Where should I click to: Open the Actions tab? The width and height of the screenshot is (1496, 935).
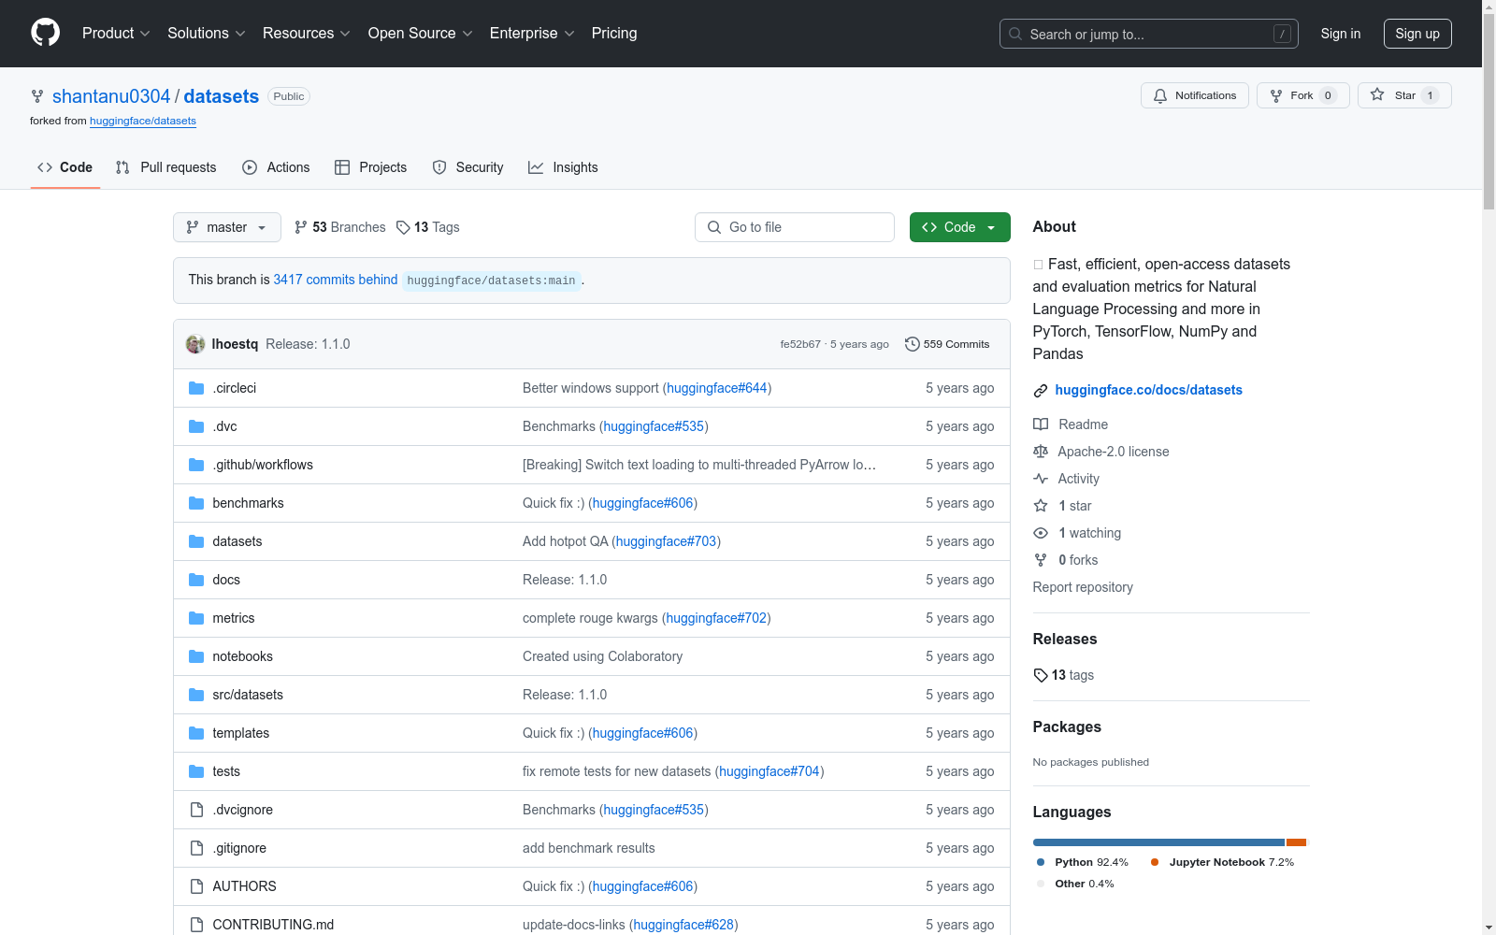point(276,167)
